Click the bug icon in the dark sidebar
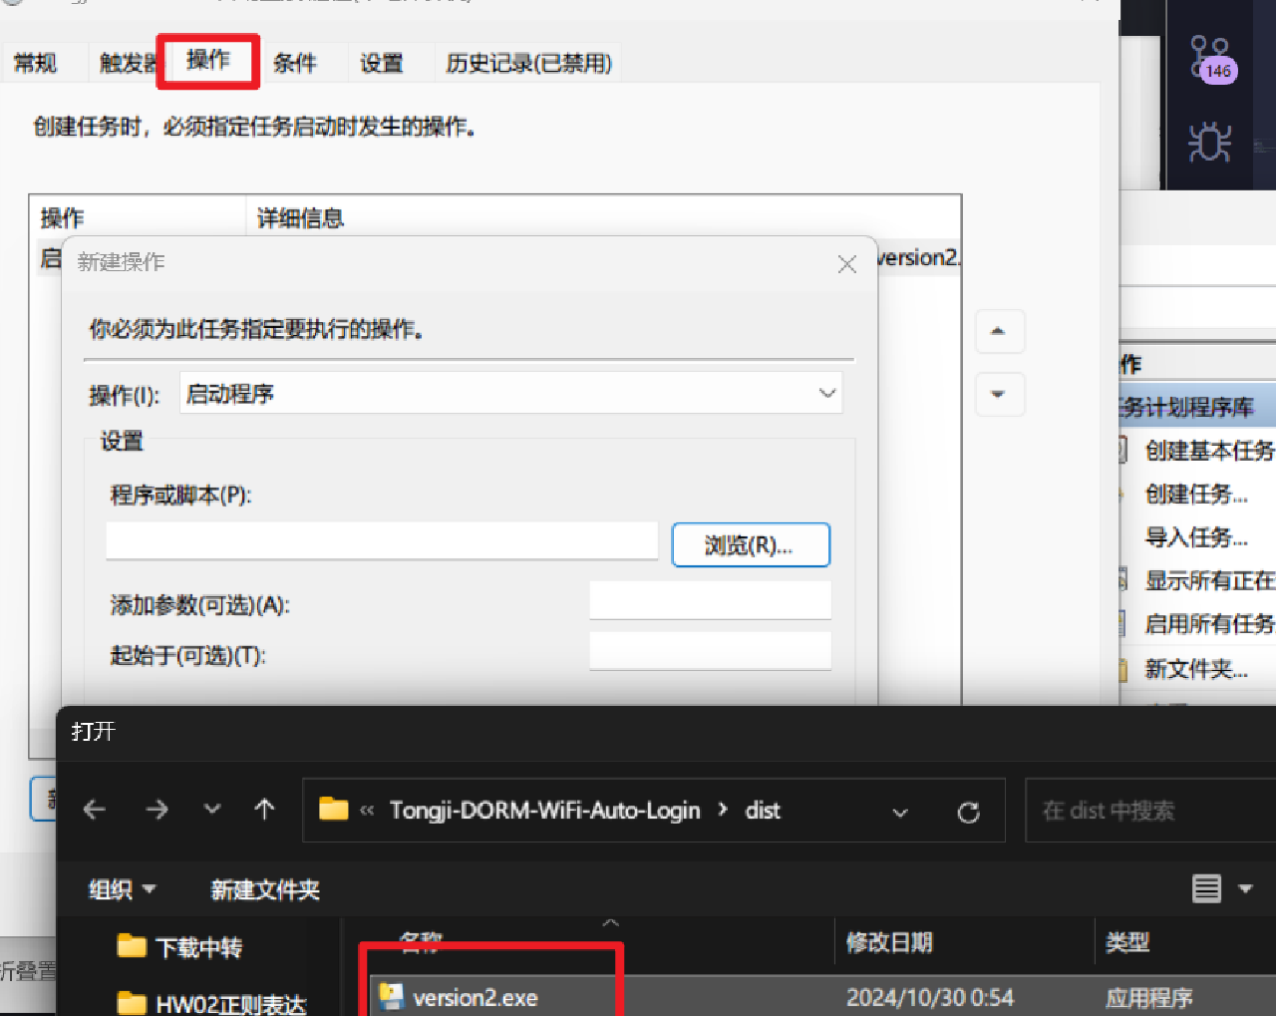 (1208, 142)
